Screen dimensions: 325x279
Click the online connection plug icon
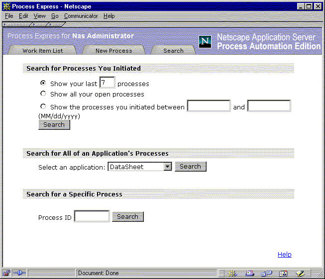pyautogui.click(x=19, y=273)
